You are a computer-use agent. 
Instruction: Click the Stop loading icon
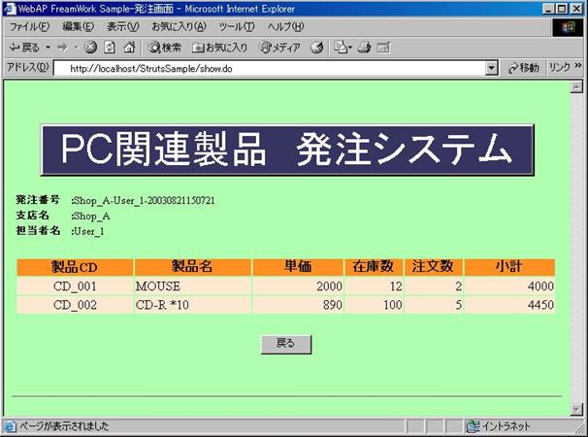click(90, 48)
